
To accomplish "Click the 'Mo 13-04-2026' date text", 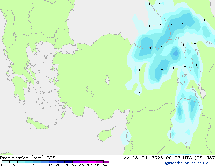I will [143, 158].
